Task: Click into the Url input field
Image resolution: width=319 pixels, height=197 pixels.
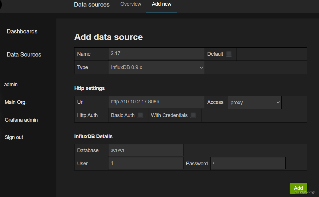Action: tap(156, 102)
